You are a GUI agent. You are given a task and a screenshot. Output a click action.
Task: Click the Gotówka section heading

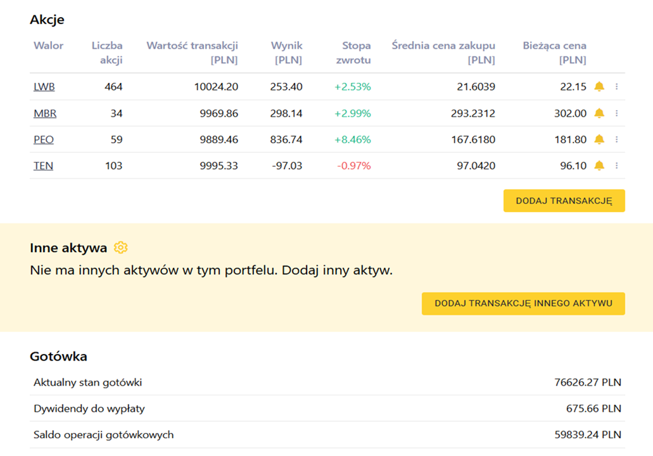(58, 357)
